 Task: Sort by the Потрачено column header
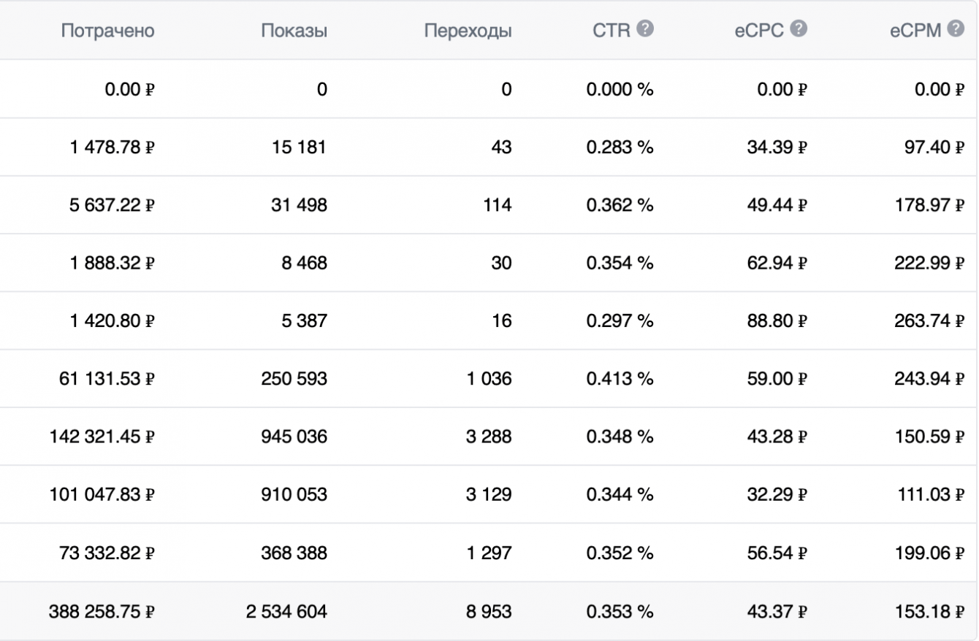click(x=108, y=31)
